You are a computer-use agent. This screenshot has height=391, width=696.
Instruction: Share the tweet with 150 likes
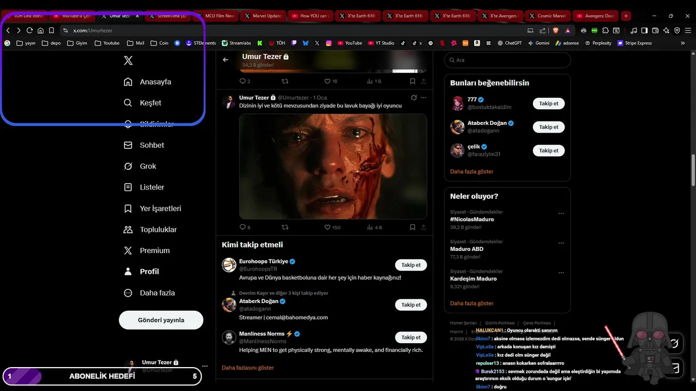424,227
